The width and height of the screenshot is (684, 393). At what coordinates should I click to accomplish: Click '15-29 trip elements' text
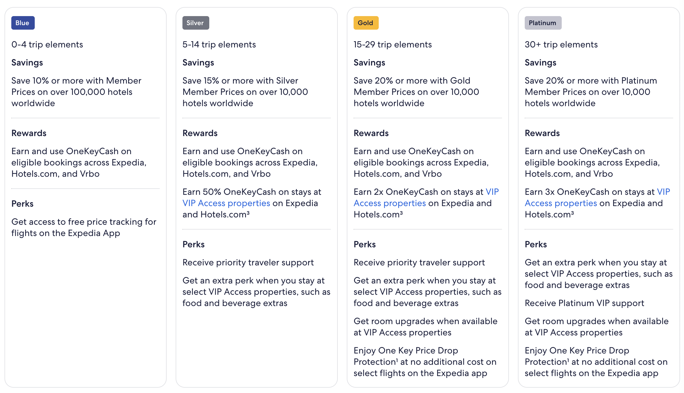pos(393,45)
